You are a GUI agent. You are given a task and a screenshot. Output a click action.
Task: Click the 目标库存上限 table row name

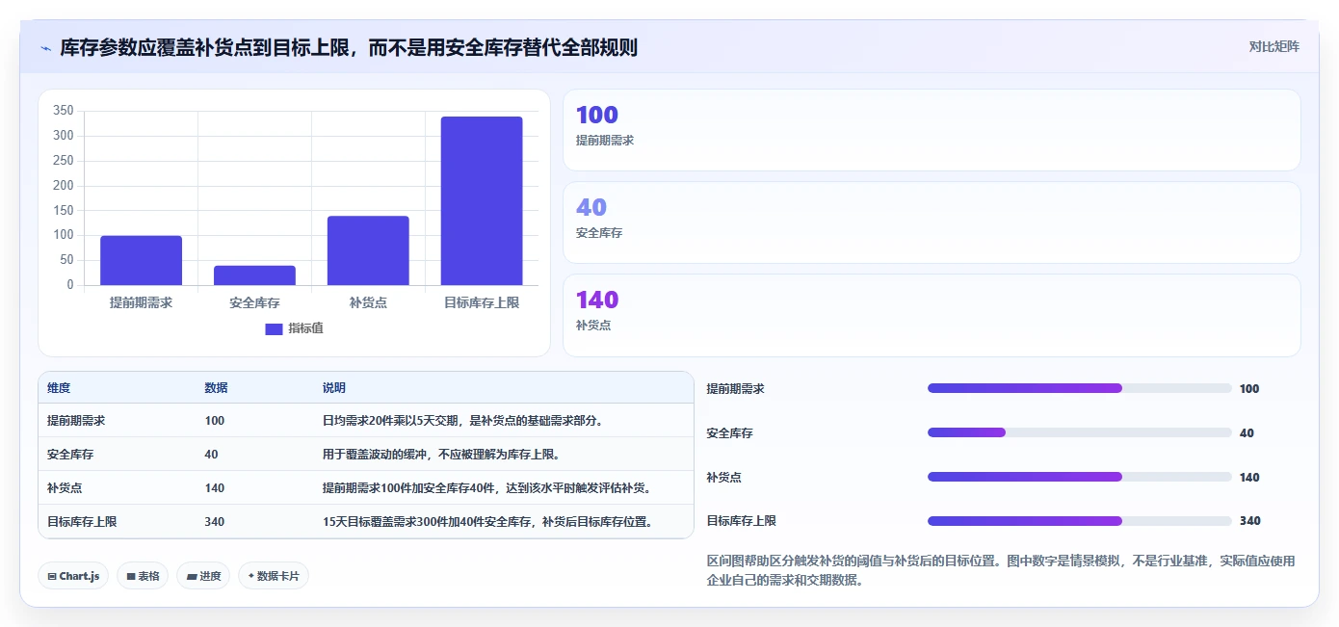click(82, 522)
